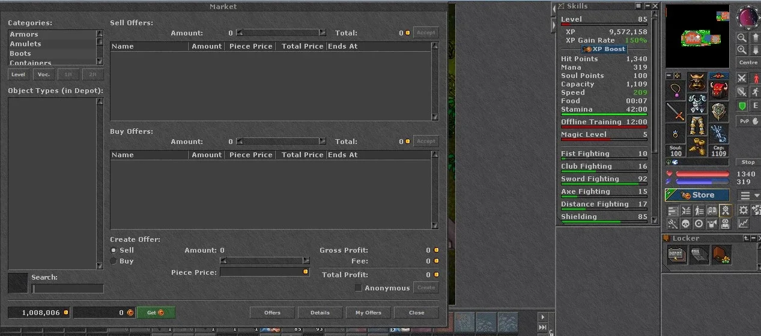Image resolution: width=761 pixels, height=336 pixels.
Task: Open the hamburger options dropdown below the Stop button
Action: pos(745,195)
